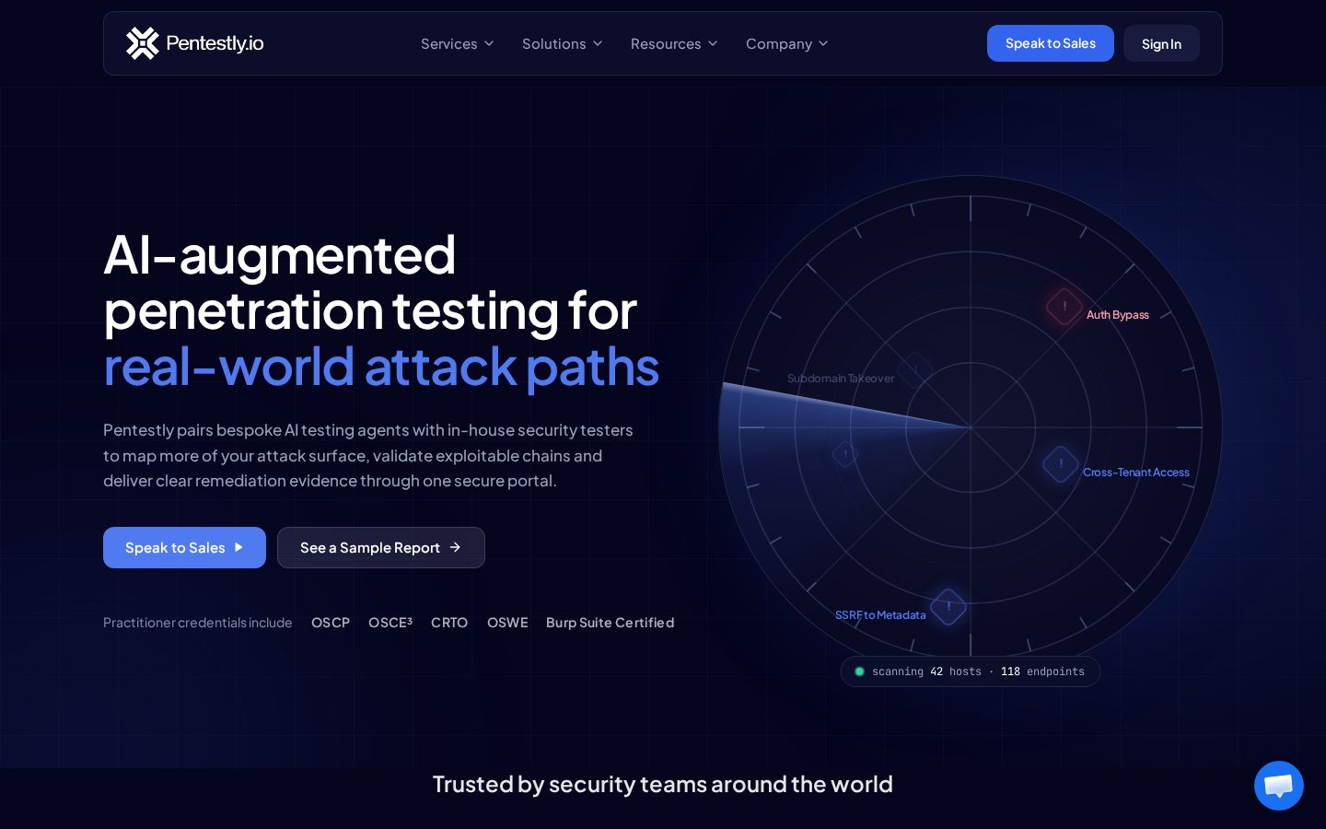Click the Cross-Tenant Access label
The width and height of the screenshot is (1326, 829).
click(1136, 473)
